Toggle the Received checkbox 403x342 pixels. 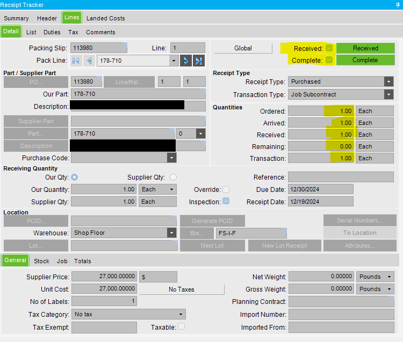329,48
